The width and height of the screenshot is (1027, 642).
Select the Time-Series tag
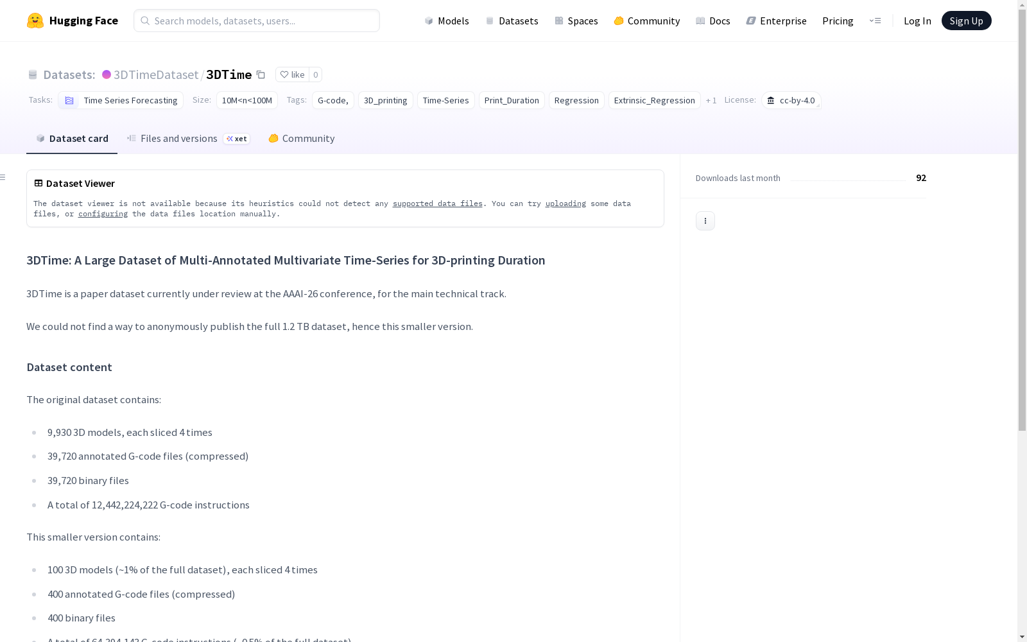(x=446, y=100)
